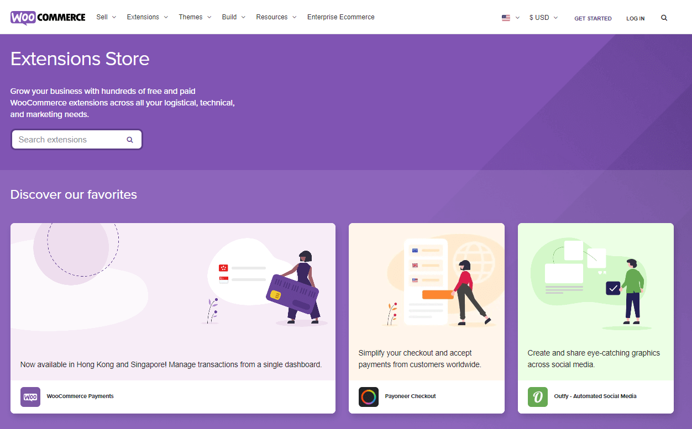The height and width of the screenshot is (429, 692).
Task: Click LOG IN link
Action: point(635,18)
